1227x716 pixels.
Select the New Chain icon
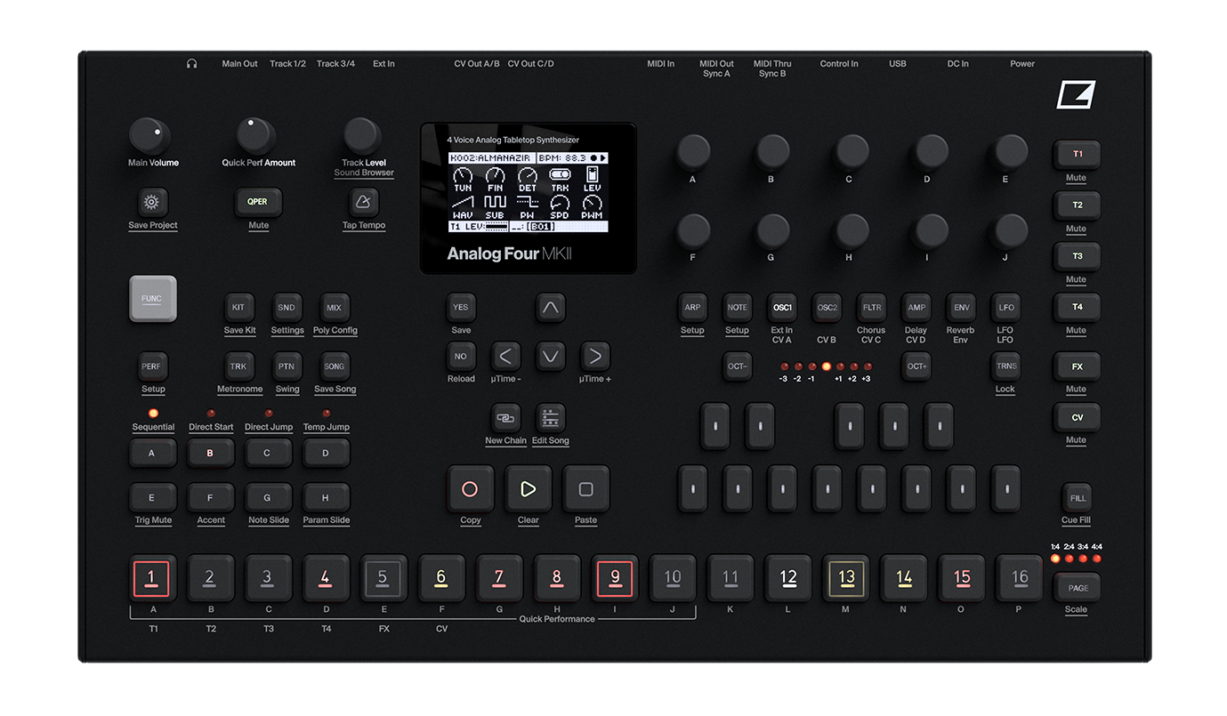click(505, 419)
